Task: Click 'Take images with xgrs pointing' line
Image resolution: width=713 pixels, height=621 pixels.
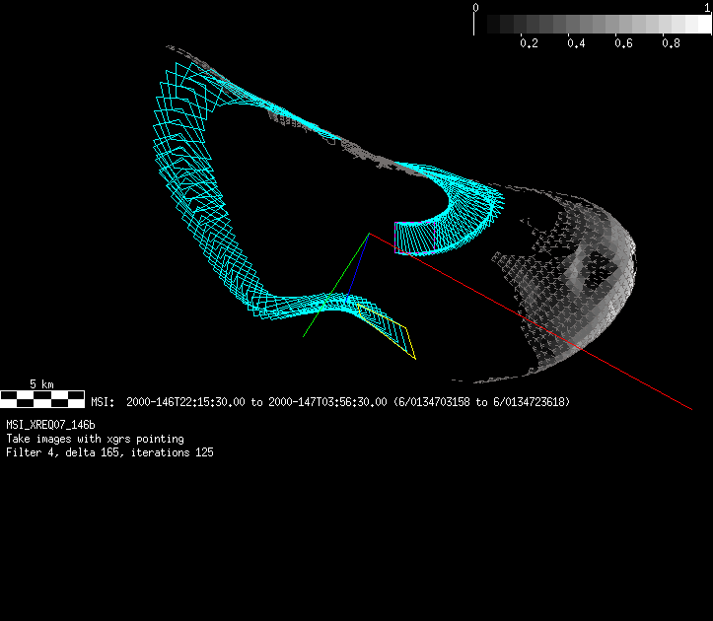Action: pyautogui.click(x=95, y=439)
